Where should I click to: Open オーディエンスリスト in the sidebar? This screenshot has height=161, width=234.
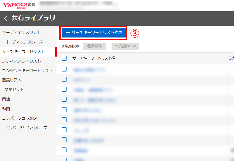point(22,32)
